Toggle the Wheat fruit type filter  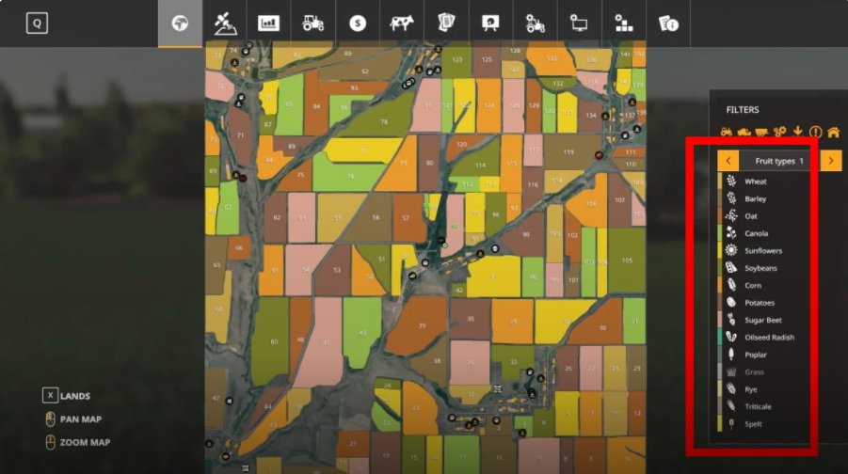pos(755,182)
